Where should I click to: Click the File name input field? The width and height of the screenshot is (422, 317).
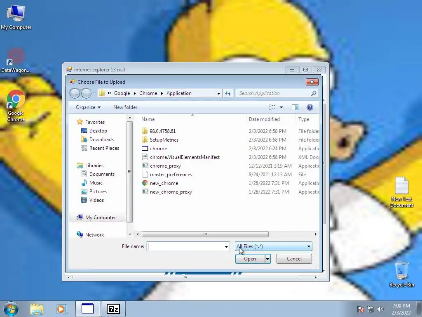185,246
